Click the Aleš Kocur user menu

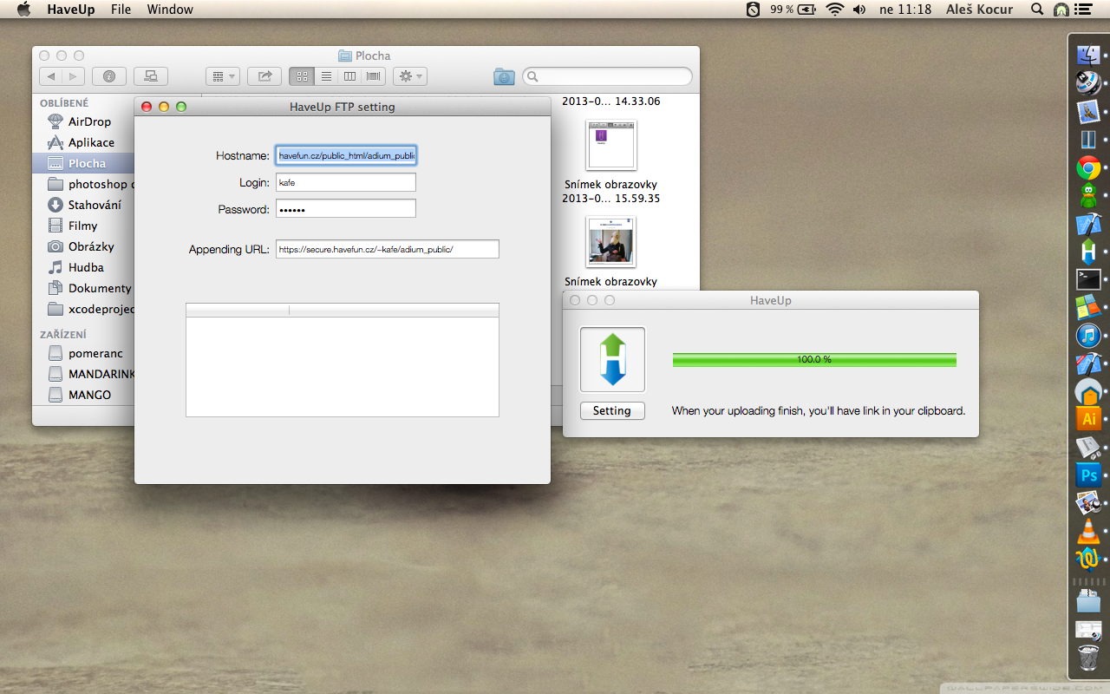tap(981, 10)
